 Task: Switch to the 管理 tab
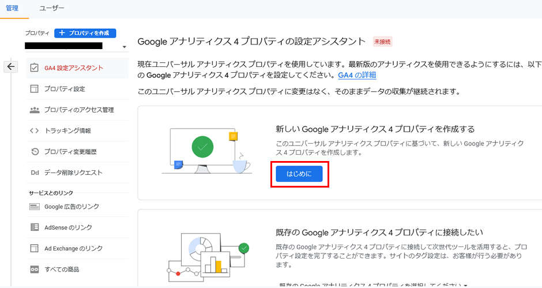(x=12, y=9)
